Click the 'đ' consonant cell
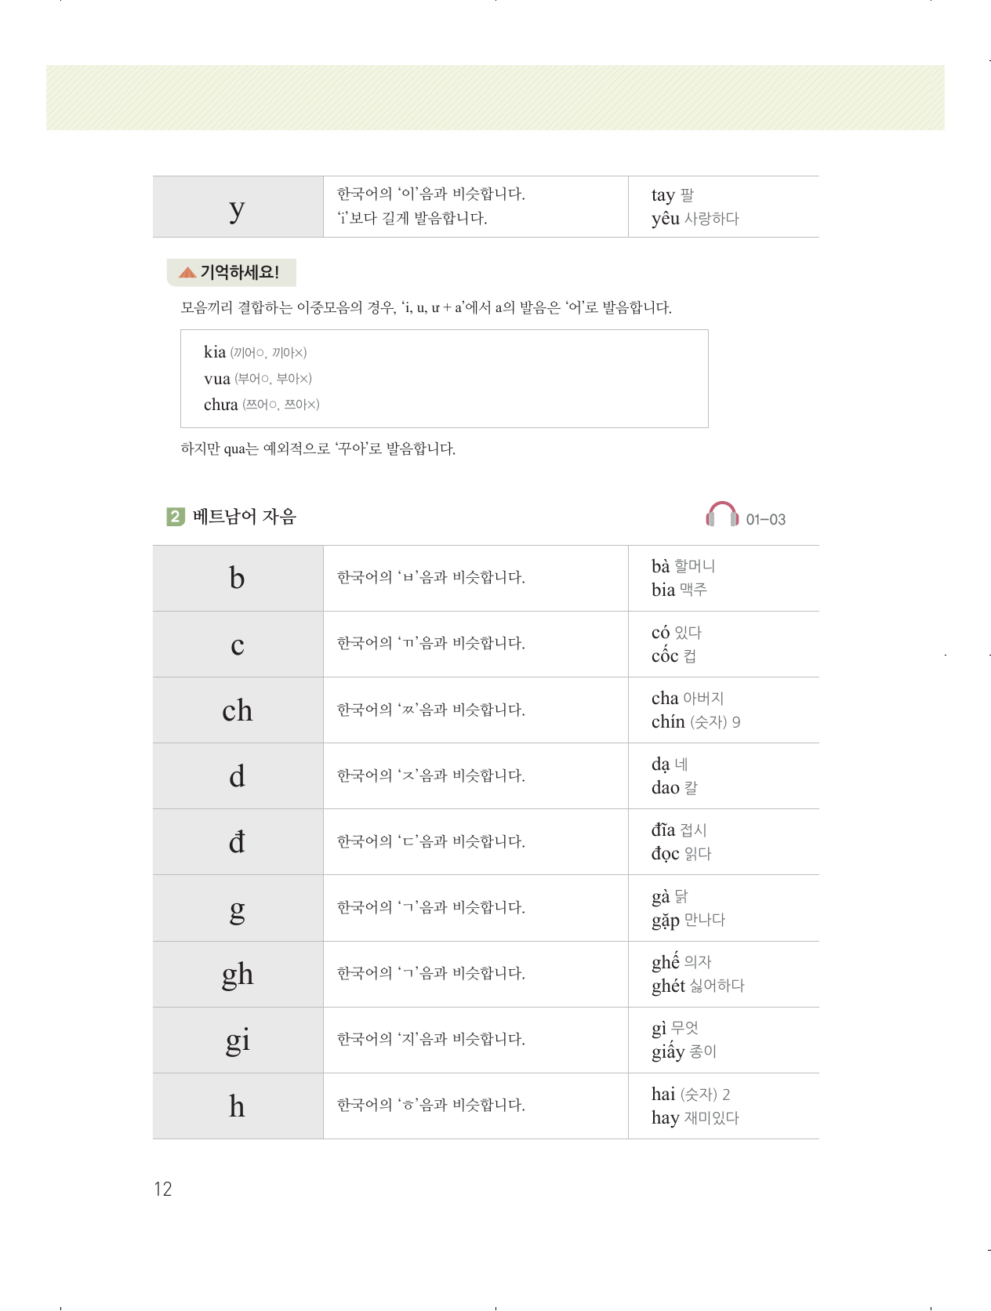 [x=238, y=842]
